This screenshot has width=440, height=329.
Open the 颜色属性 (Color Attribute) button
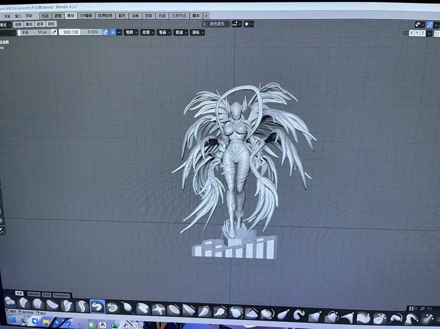(x=215, y=24)
